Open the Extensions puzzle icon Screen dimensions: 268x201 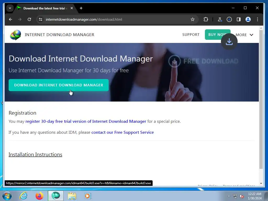pos(206,19)
